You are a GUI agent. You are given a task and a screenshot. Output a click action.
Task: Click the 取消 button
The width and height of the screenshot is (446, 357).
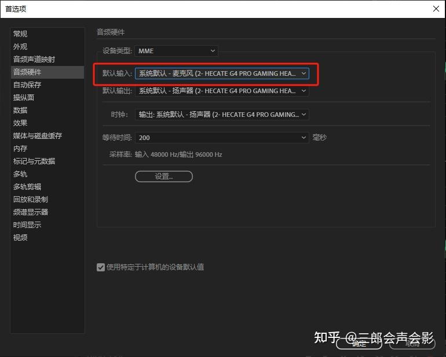pos(412,344)
